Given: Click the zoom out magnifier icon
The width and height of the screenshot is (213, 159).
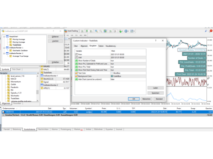Looking at the screenshot, I should [x=101, y=31].
